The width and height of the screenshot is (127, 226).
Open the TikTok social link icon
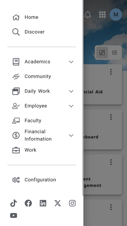tap(14, 203)
